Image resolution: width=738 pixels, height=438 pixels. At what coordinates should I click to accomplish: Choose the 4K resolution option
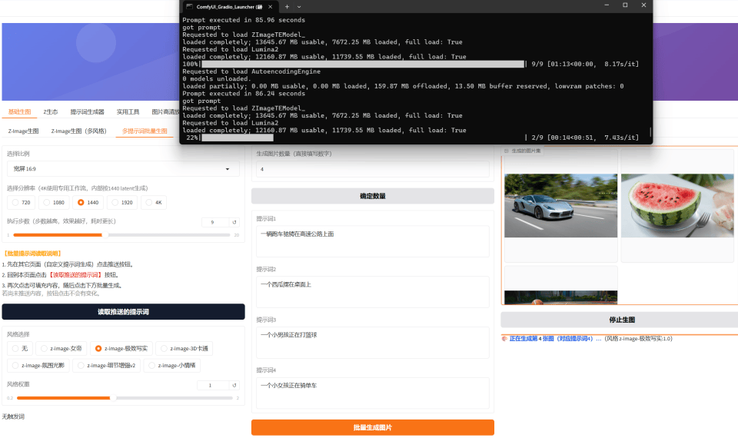point(155,202)
